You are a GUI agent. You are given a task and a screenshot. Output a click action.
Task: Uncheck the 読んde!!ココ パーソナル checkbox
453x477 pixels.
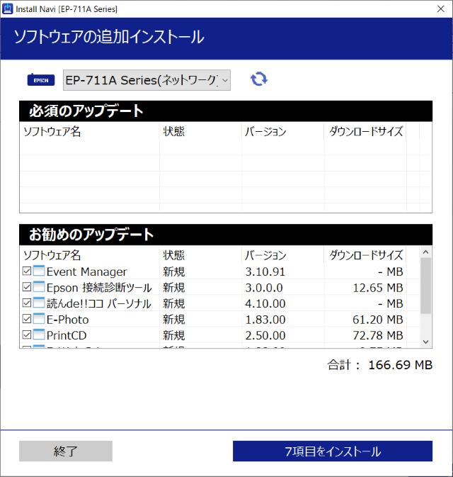tap(27, 303)
